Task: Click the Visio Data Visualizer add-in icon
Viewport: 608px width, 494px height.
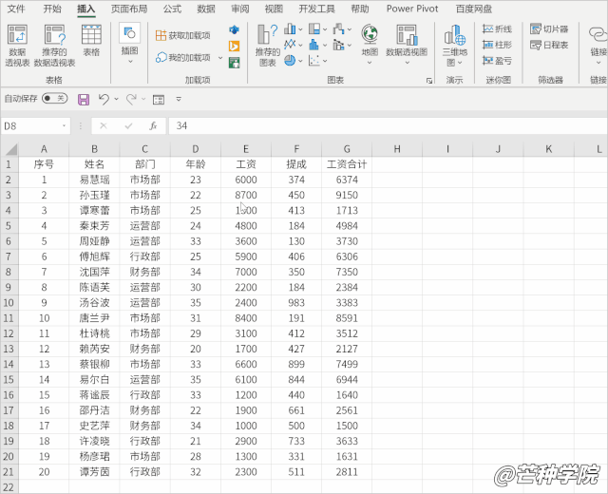Action: (x=234, y=29)
